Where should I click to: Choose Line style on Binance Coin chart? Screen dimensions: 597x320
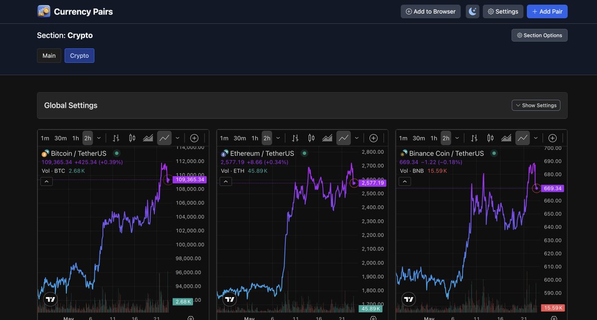(x=522, y=138)
